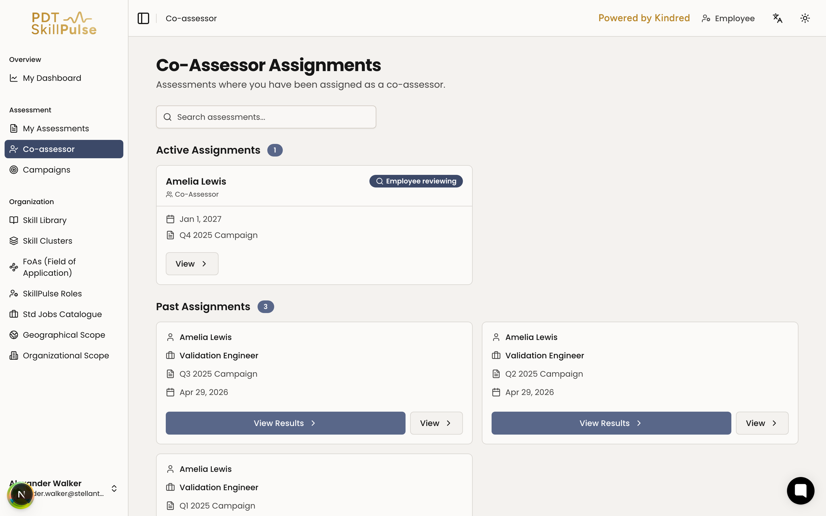Toggle light/dark theme sun icon

pyautogui.click(x=805, y=18)
